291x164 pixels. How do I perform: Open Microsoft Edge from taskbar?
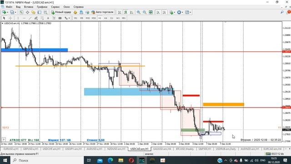[110, 160]
